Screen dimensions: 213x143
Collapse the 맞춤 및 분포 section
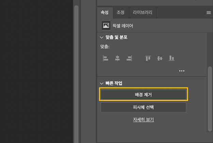point(102,38)
